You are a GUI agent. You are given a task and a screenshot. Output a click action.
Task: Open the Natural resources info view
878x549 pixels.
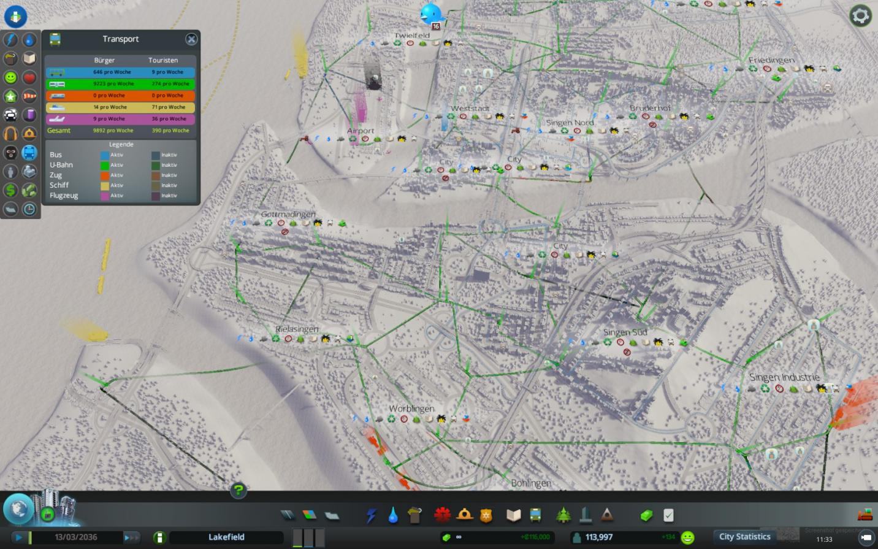[x=29, y=190]
